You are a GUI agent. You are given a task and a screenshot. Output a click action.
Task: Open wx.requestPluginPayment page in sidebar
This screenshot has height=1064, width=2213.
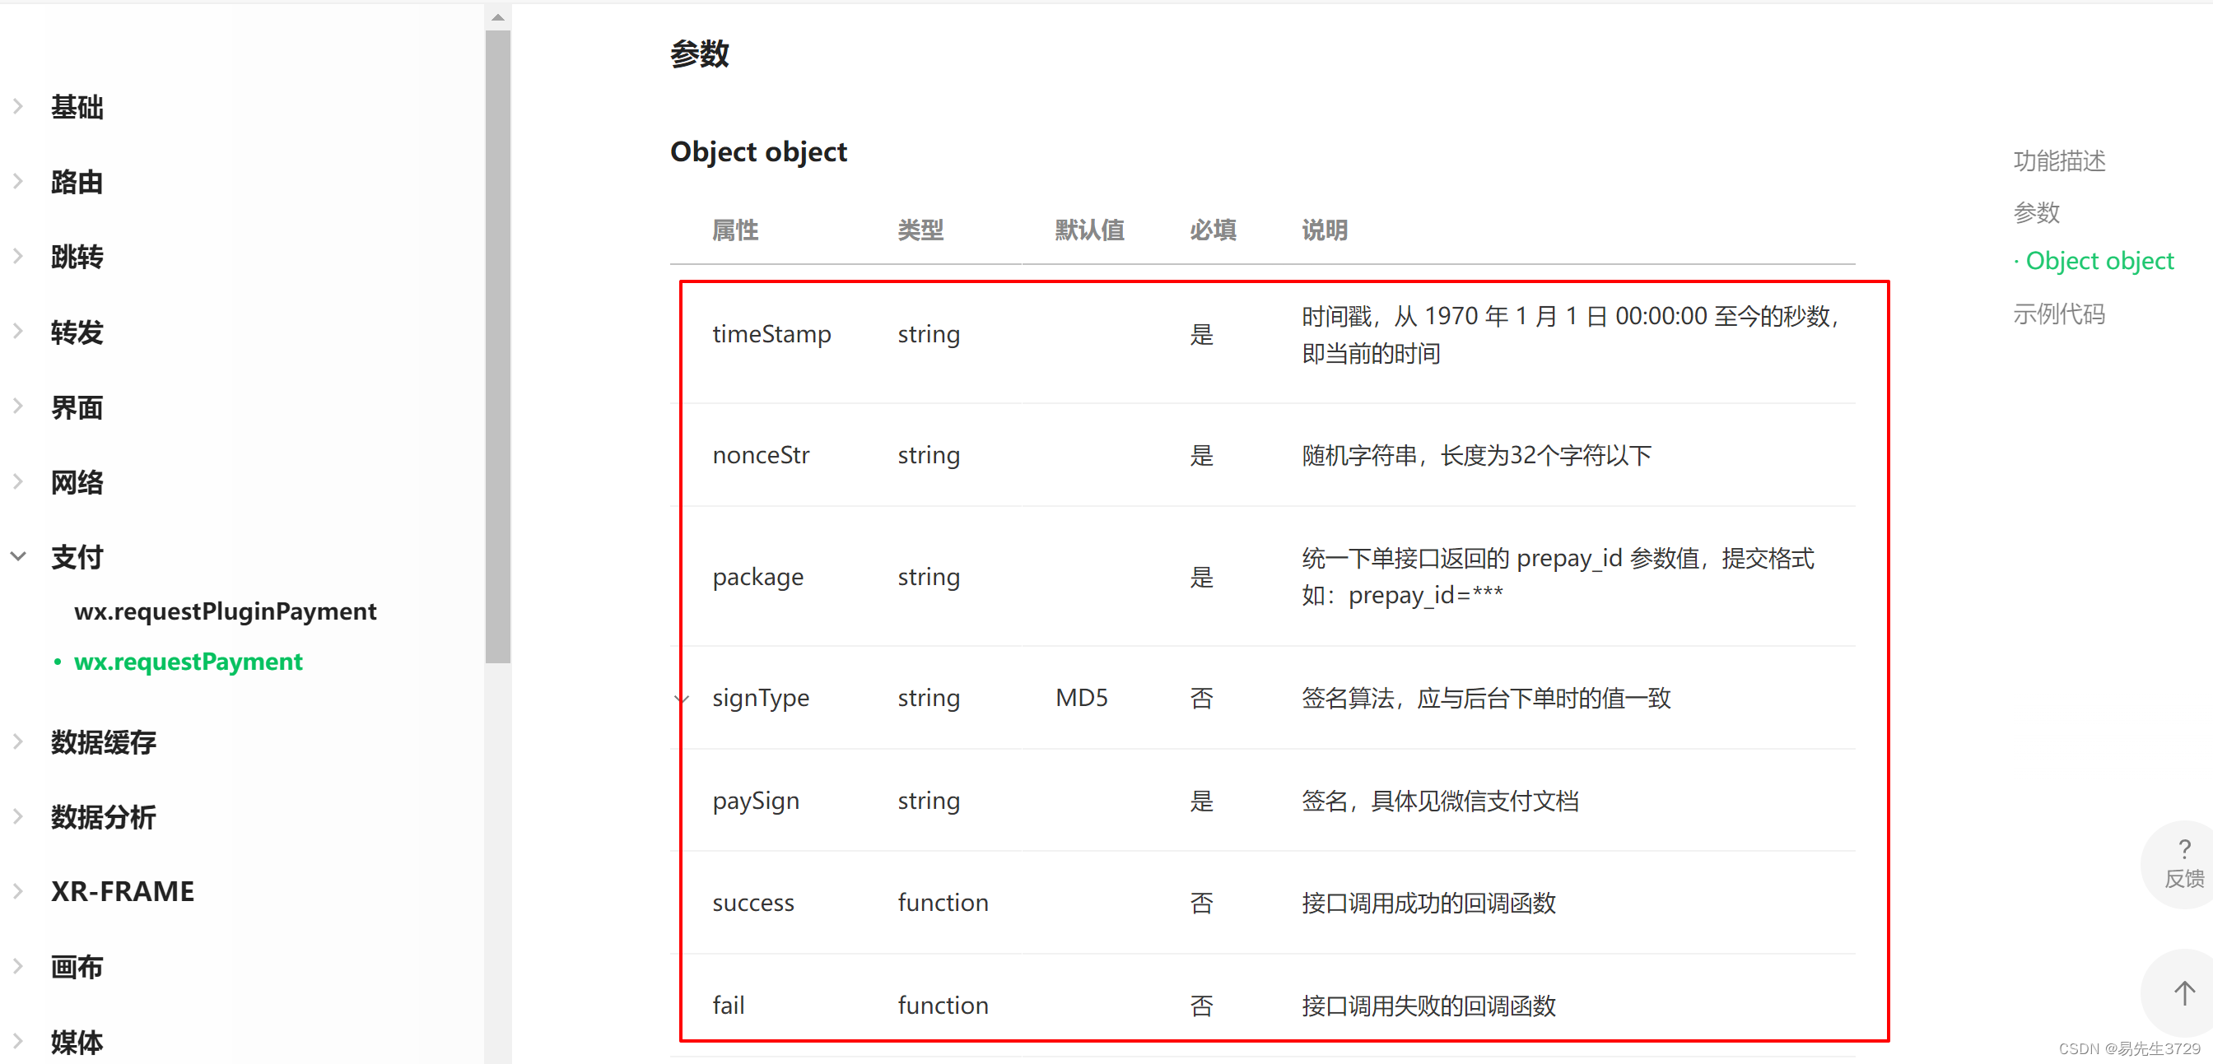tap(225, 611)
